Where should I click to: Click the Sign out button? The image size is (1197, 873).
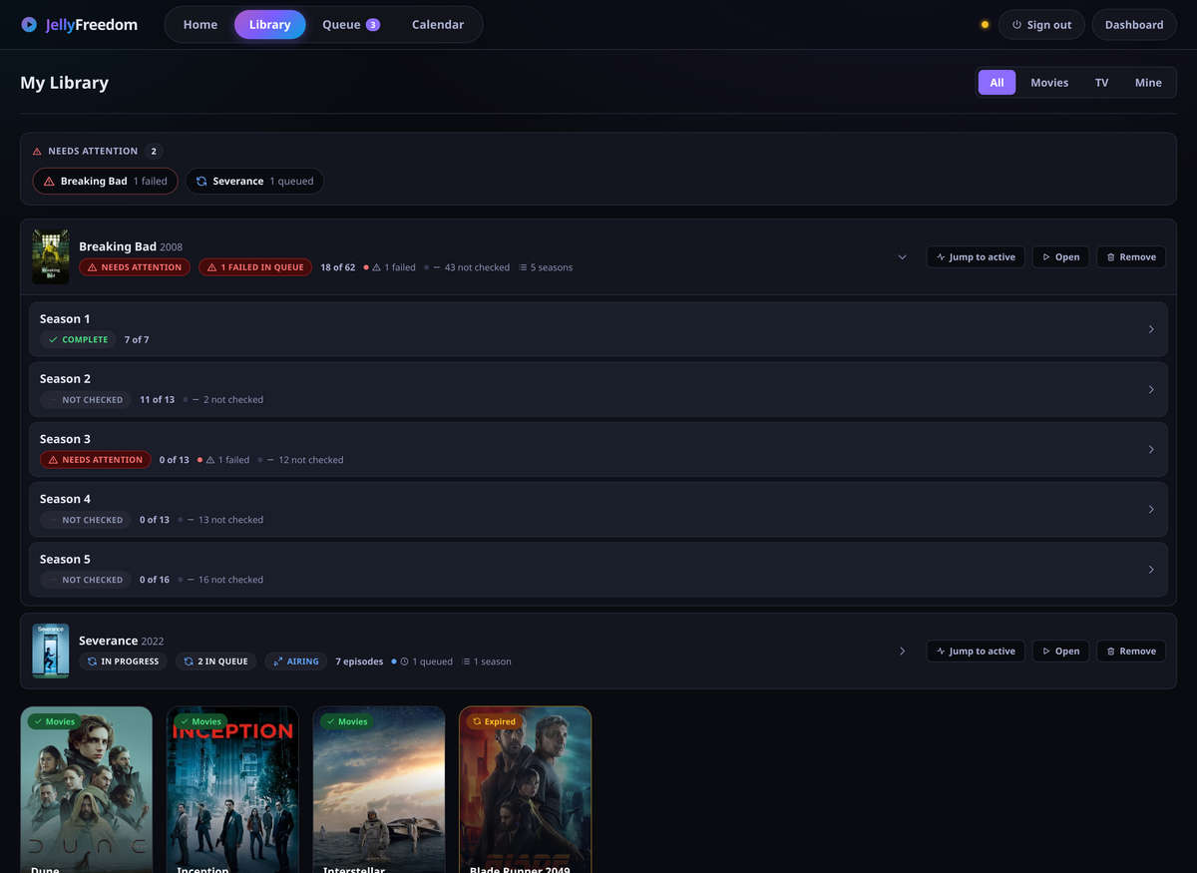[x=1041, y=25]
